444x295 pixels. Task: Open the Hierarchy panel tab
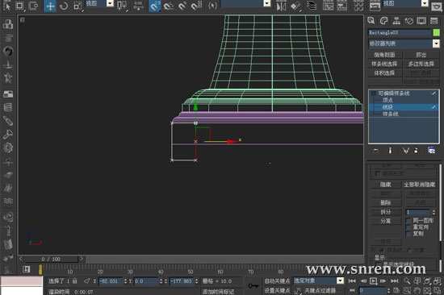pyautogui.click(x=396, y=21)
